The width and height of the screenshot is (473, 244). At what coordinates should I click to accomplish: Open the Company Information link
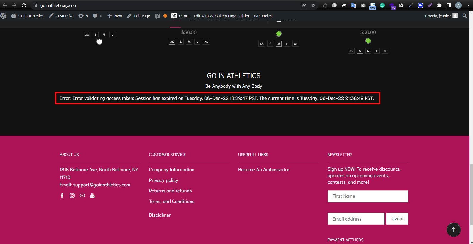[172, 169]
